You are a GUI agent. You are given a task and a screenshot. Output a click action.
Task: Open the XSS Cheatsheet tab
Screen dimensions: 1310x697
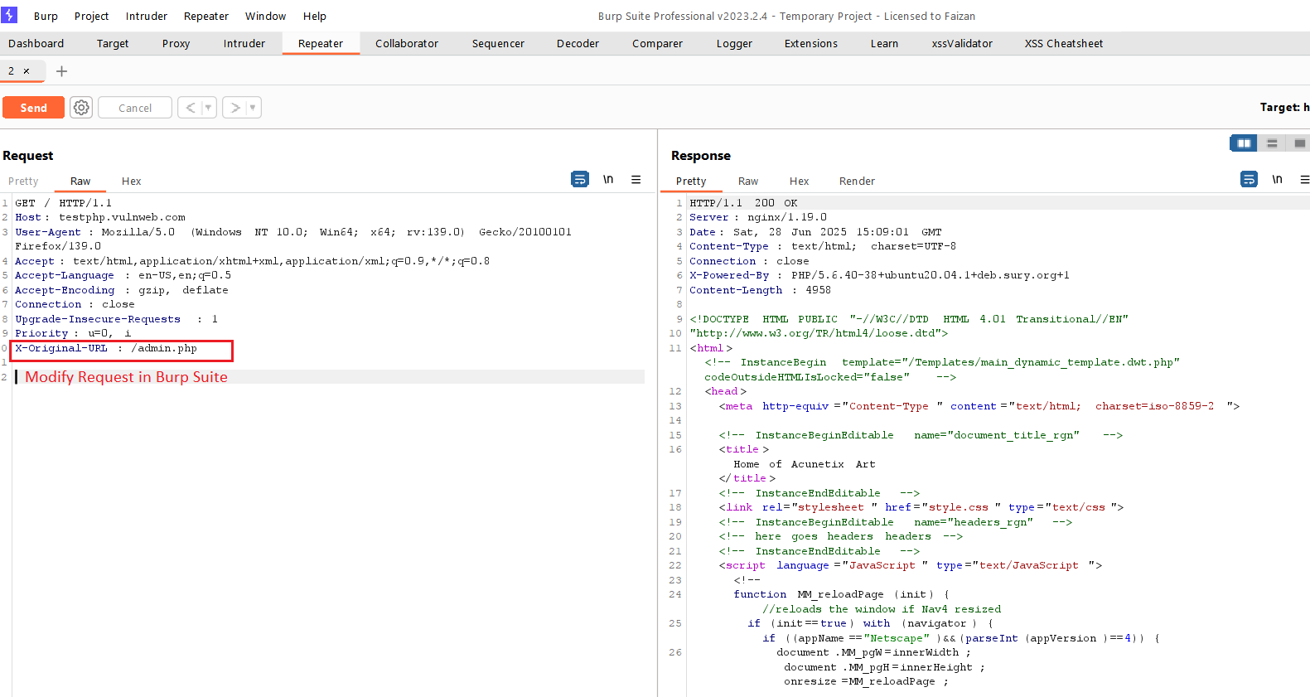(x=1064, y=43)
